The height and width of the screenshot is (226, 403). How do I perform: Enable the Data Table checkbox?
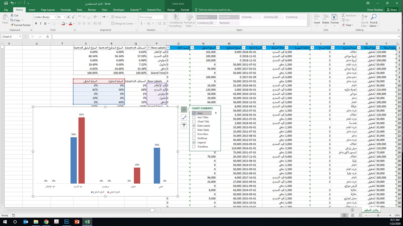(194, 130)
